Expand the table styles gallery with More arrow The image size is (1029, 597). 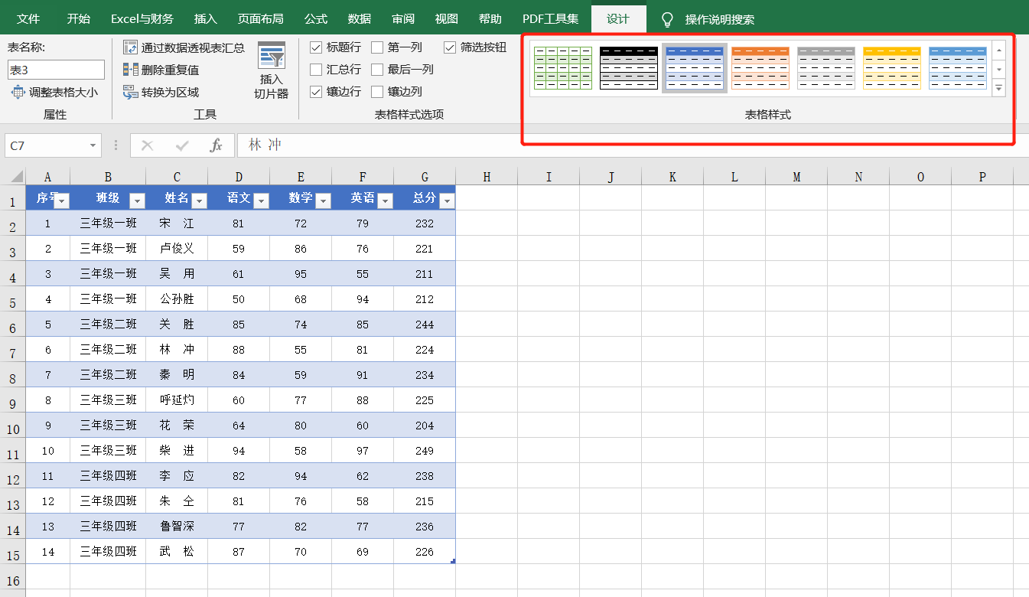coord(999,88)
